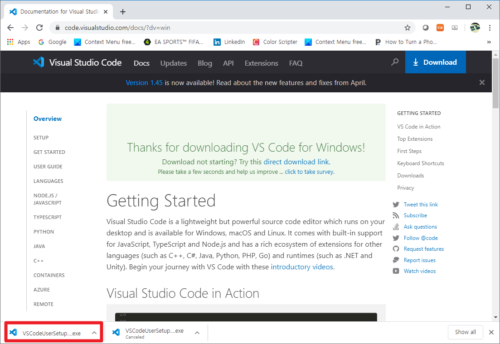The width and height of the screenshot is (500, 344).
Task: Expand TYPESCRIPT section in sidebar
Action: click(x=48, y=217)
